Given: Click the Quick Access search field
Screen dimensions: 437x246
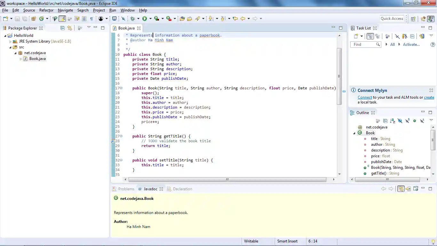Looking at the screenshot, I should pos(392,19).
